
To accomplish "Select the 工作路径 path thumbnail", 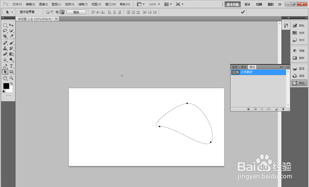I will tap(235, 72).
